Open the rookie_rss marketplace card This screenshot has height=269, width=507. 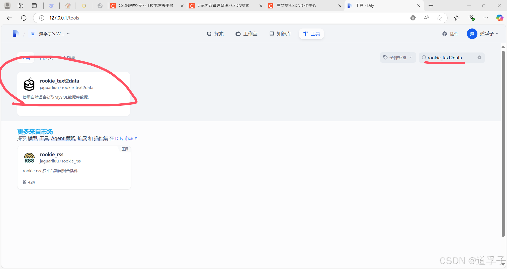(x=74, y=167)
